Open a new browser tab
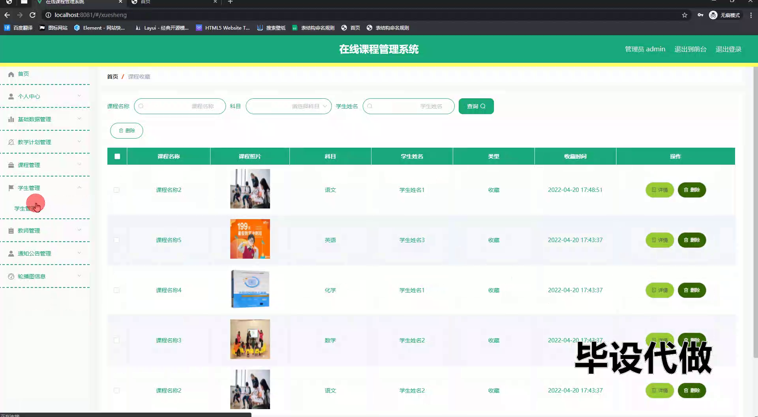Screen dimensions: 758x417 pyautogui.click(x=231, y=2)
